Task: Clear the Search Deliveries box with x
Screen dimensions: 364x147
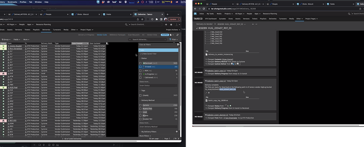Action: [165, 39]
